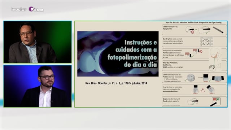Click the Rev. Bras. Odontol. citation text
This screenshot has height=130, width=231.
pyautogui.click(x=116, y=83)
